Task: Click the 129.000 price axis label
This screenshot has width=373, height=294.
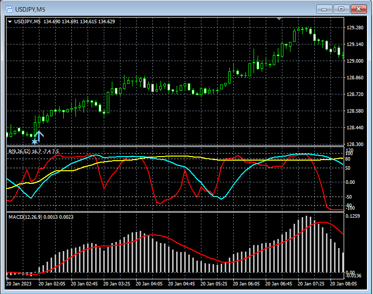Action: 355,61
